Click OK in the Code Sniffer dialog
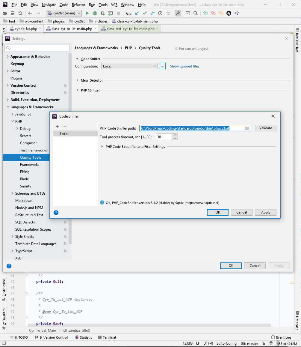The image size is (301, 347). tap(218, 212)
